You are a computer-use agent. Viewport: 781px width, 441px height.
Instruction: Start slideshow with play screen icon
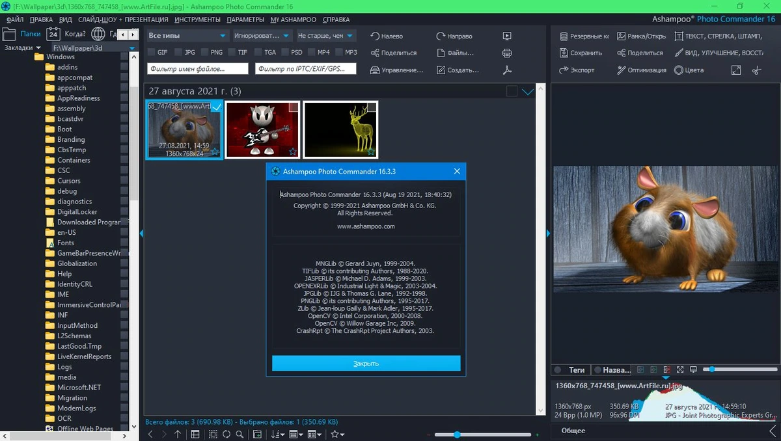pos(507,36)
